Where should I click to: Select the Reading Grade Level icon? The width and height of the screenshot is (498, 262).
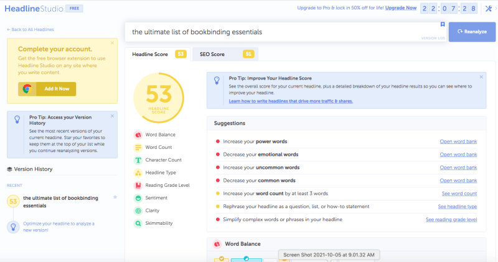pyautogui.click(x=138, y=185)
